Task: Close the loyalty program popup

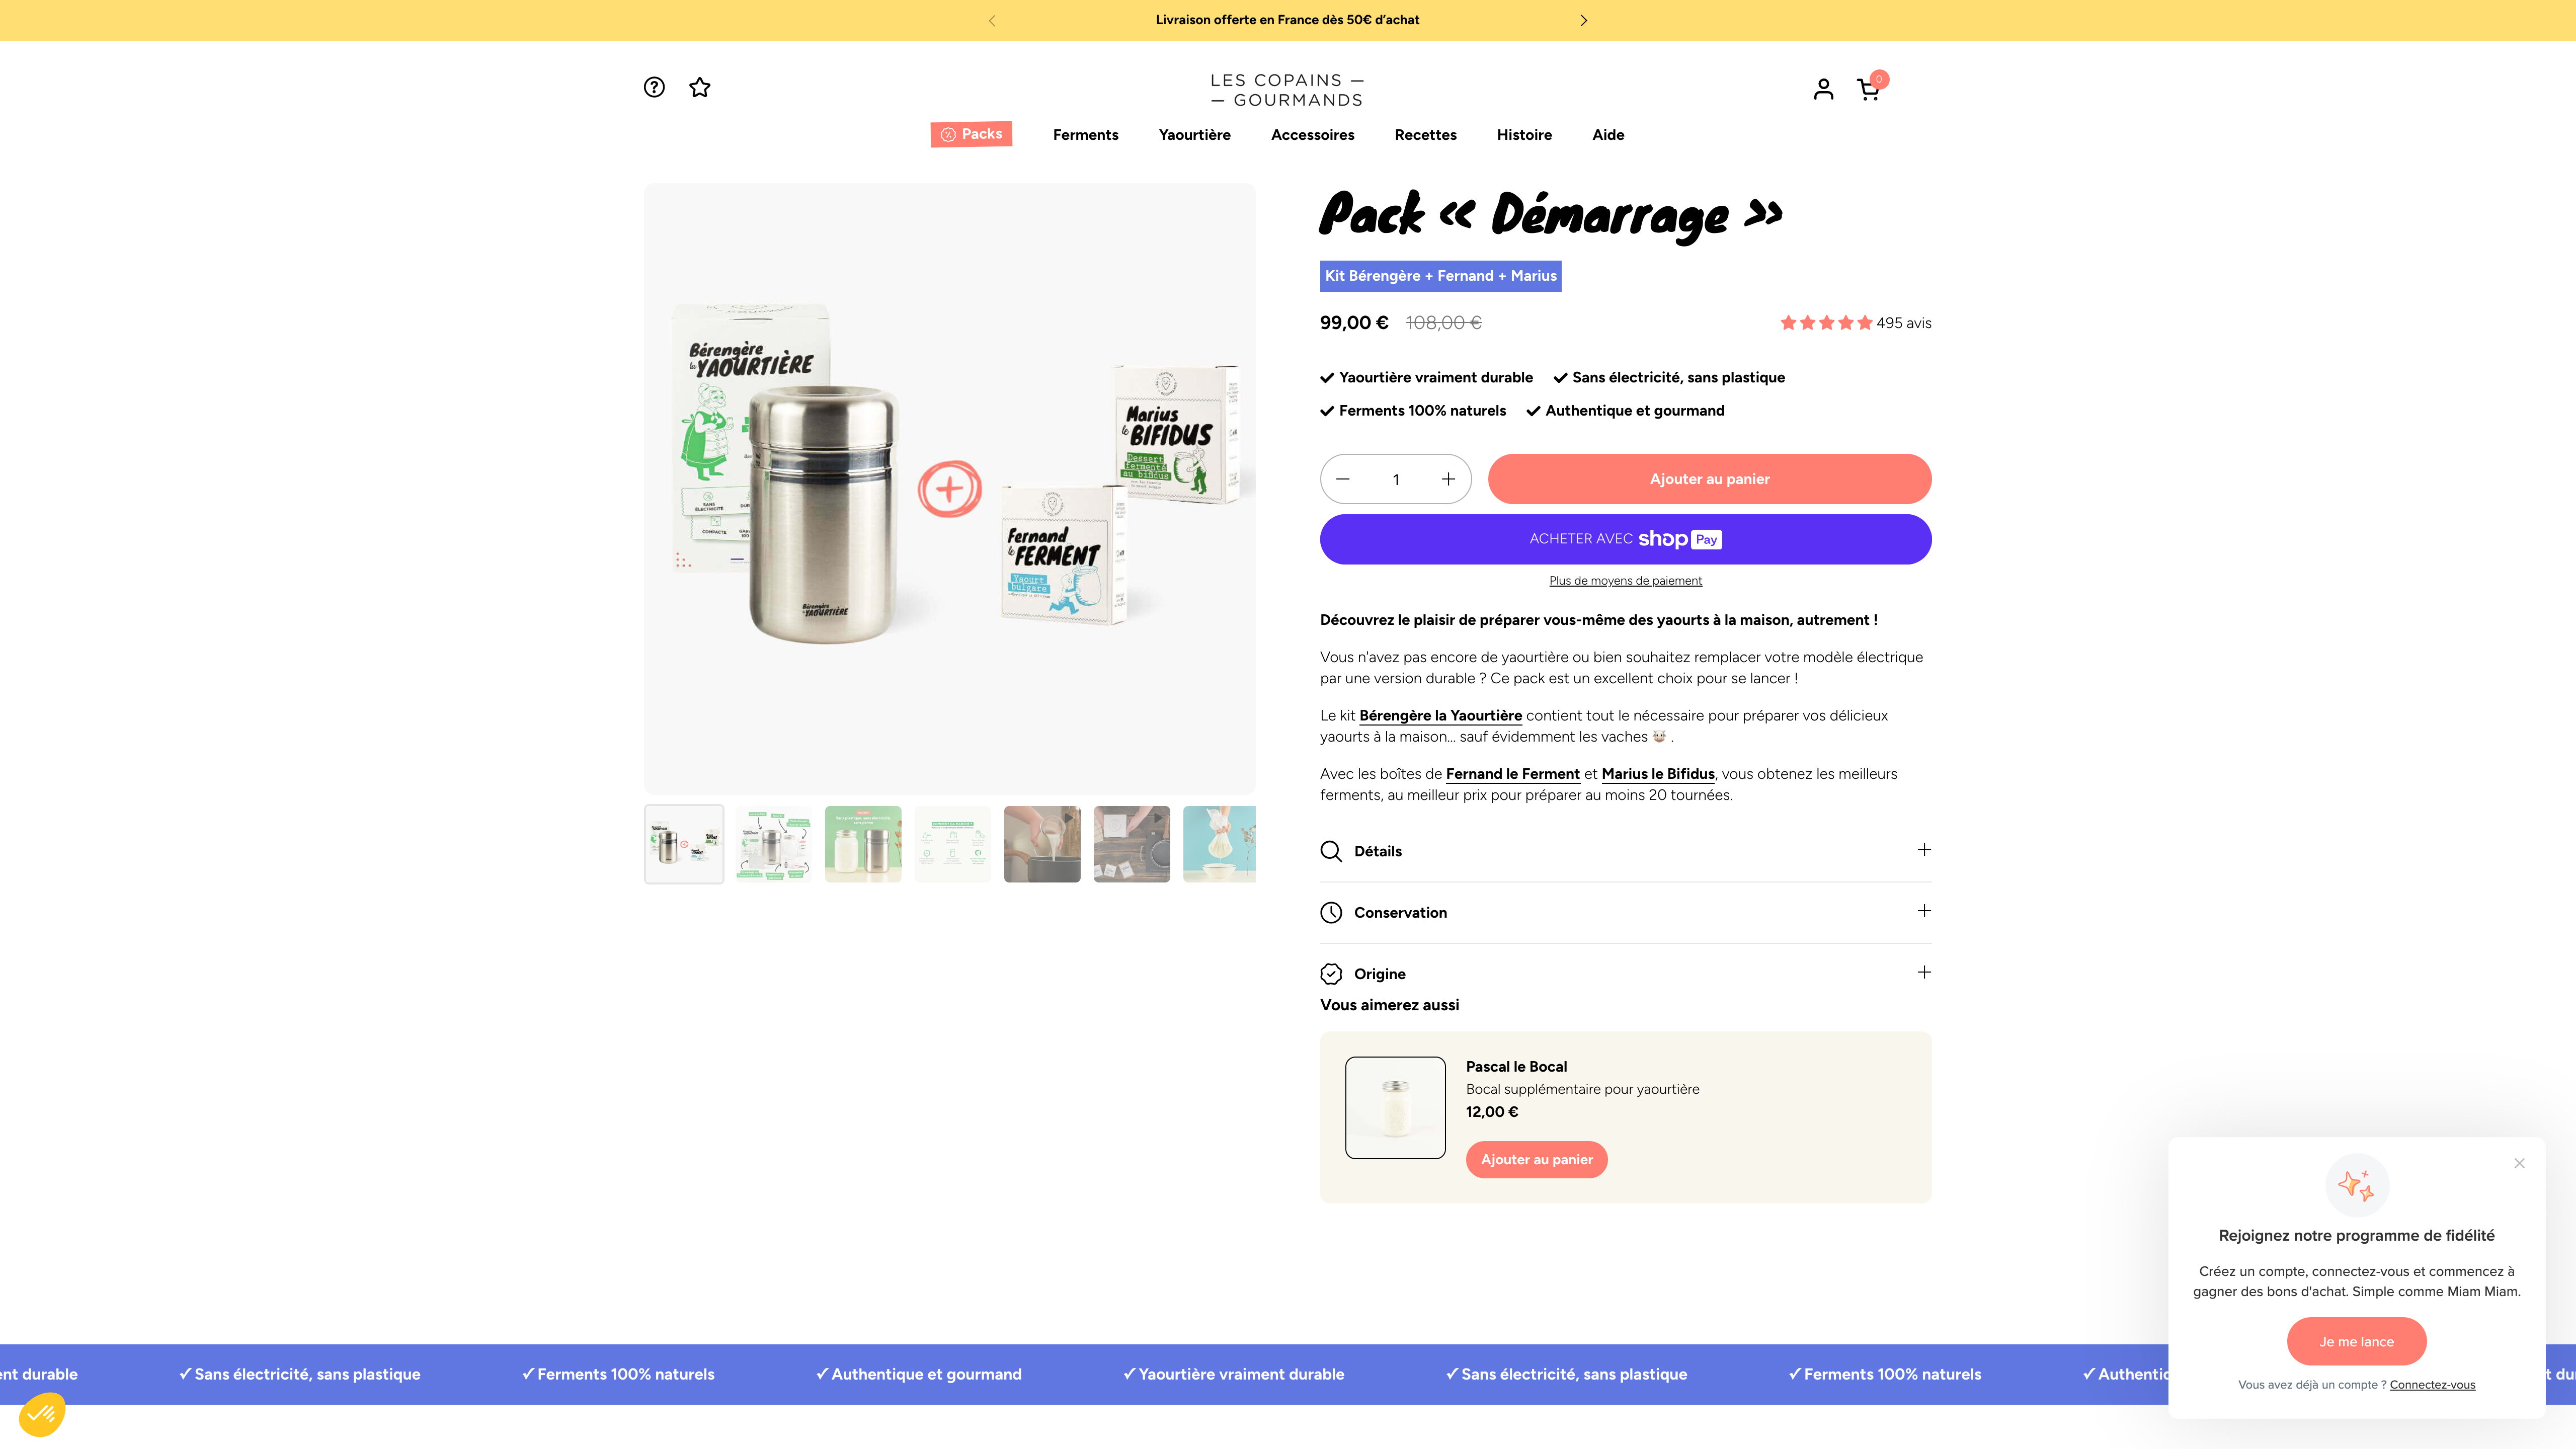Action: pos(2519,1163)
